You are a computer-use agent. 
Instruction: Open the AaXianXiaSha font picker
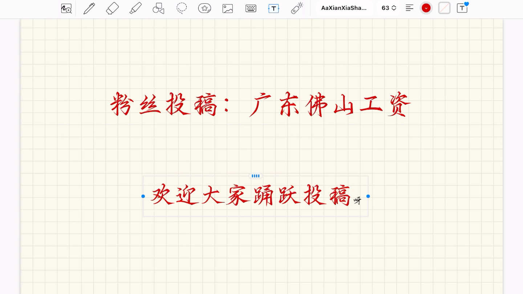click(x=344, y=8)
